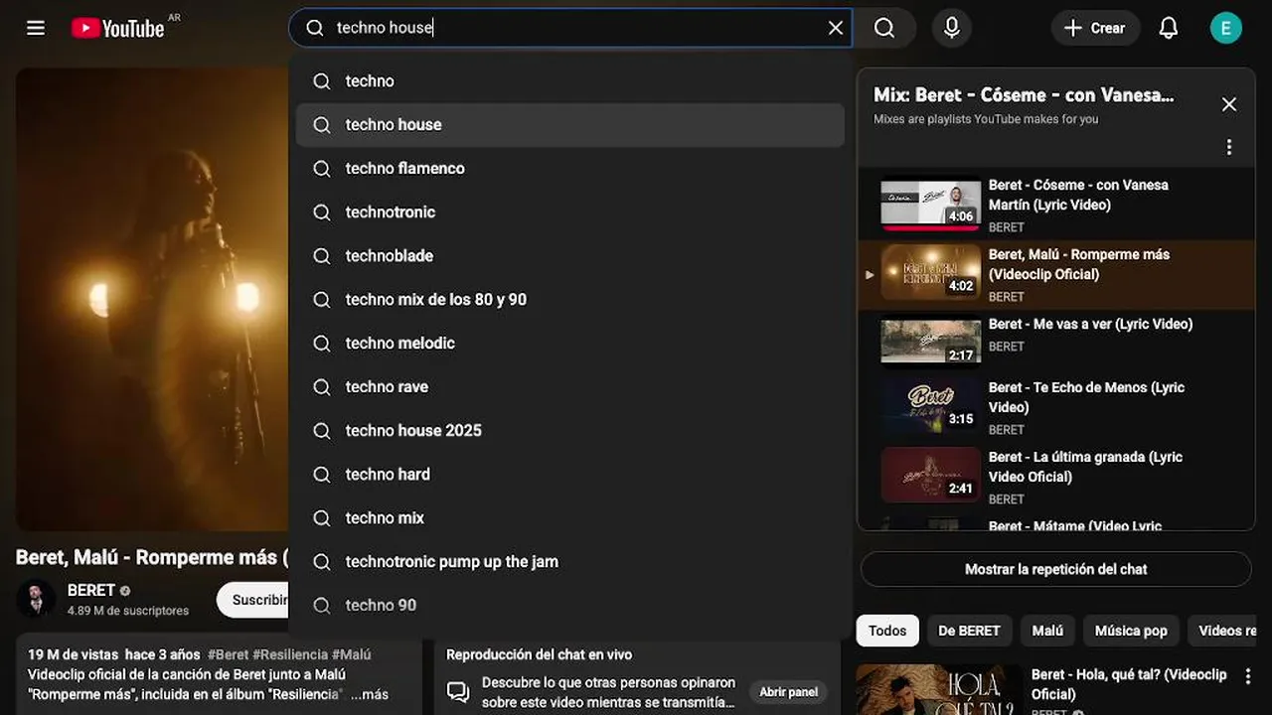Expand description with ...más
Image resolution: width=1272 pixels, height=715 pixels.
click(370, 694)
